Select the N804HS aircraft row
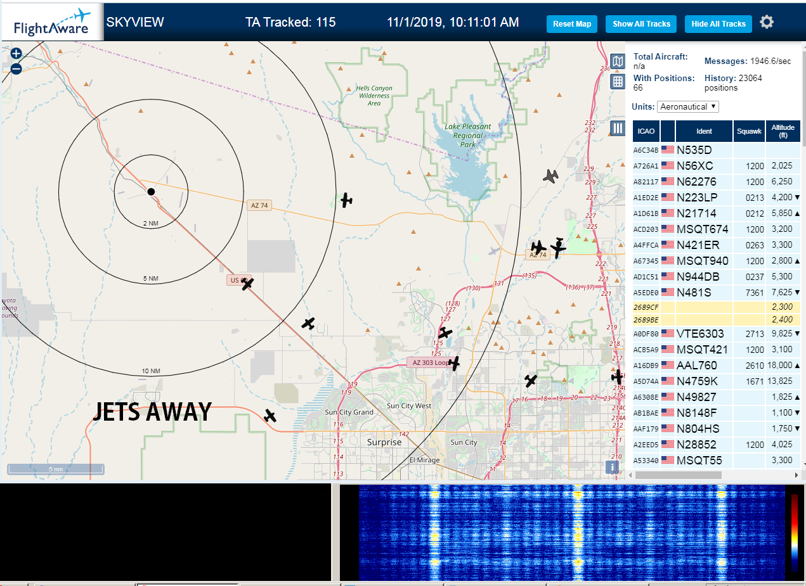The height and width of the screenshot is (586, 806). pyautogui.click(x=717, y=429)
